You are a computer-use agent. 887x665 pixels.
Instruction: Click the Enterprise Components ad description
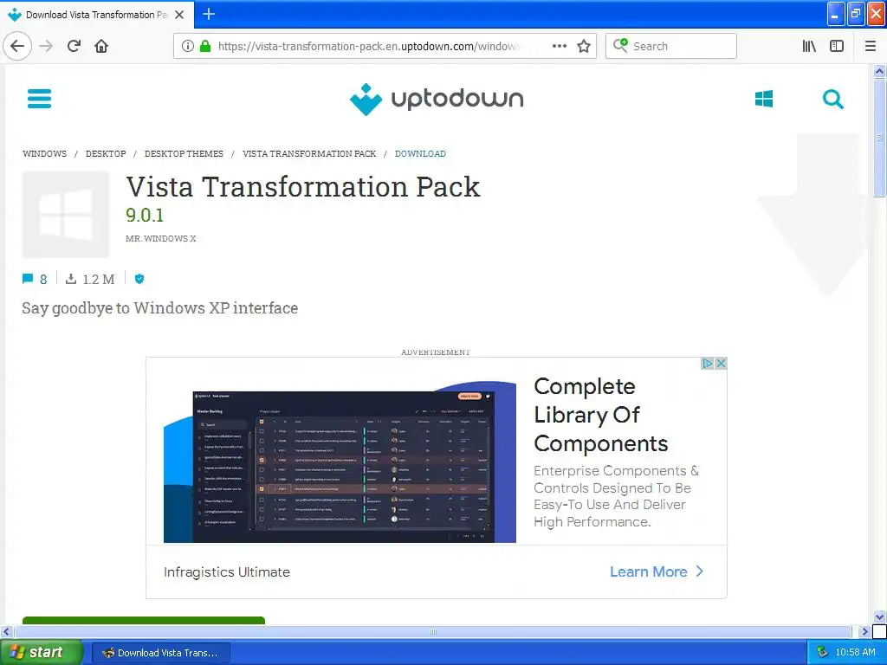pos(616,496)
